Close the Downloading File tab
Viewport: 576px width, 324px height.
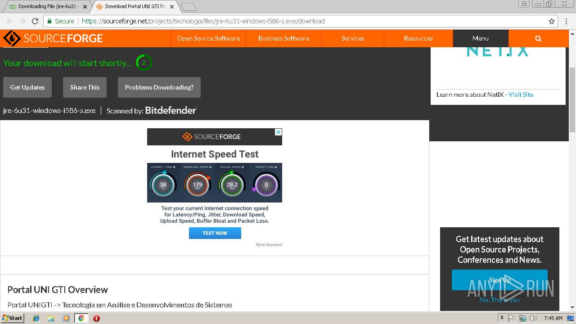[x=85, y=7]
